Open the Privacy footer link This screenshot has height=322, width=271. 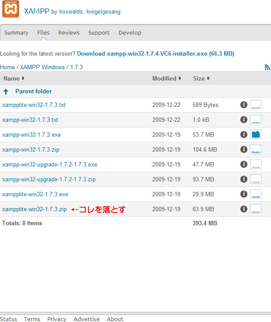pos(57,319)
